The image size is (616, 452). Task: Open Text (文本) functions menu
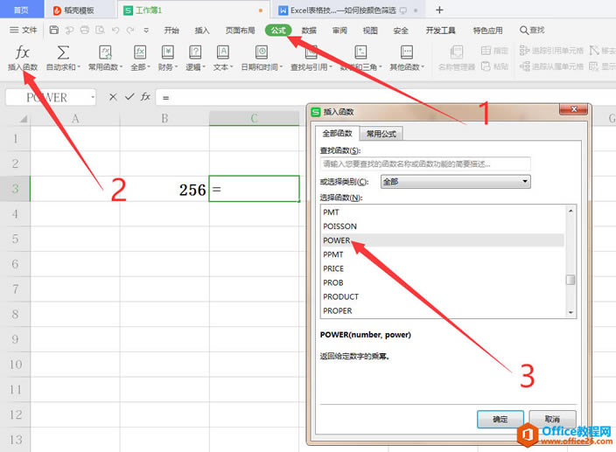(x=223, y=58)
